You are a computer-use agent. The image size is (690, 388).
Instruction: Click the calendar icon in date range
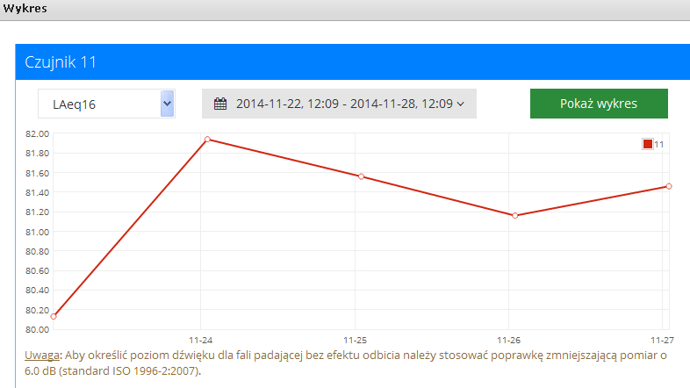220,104
